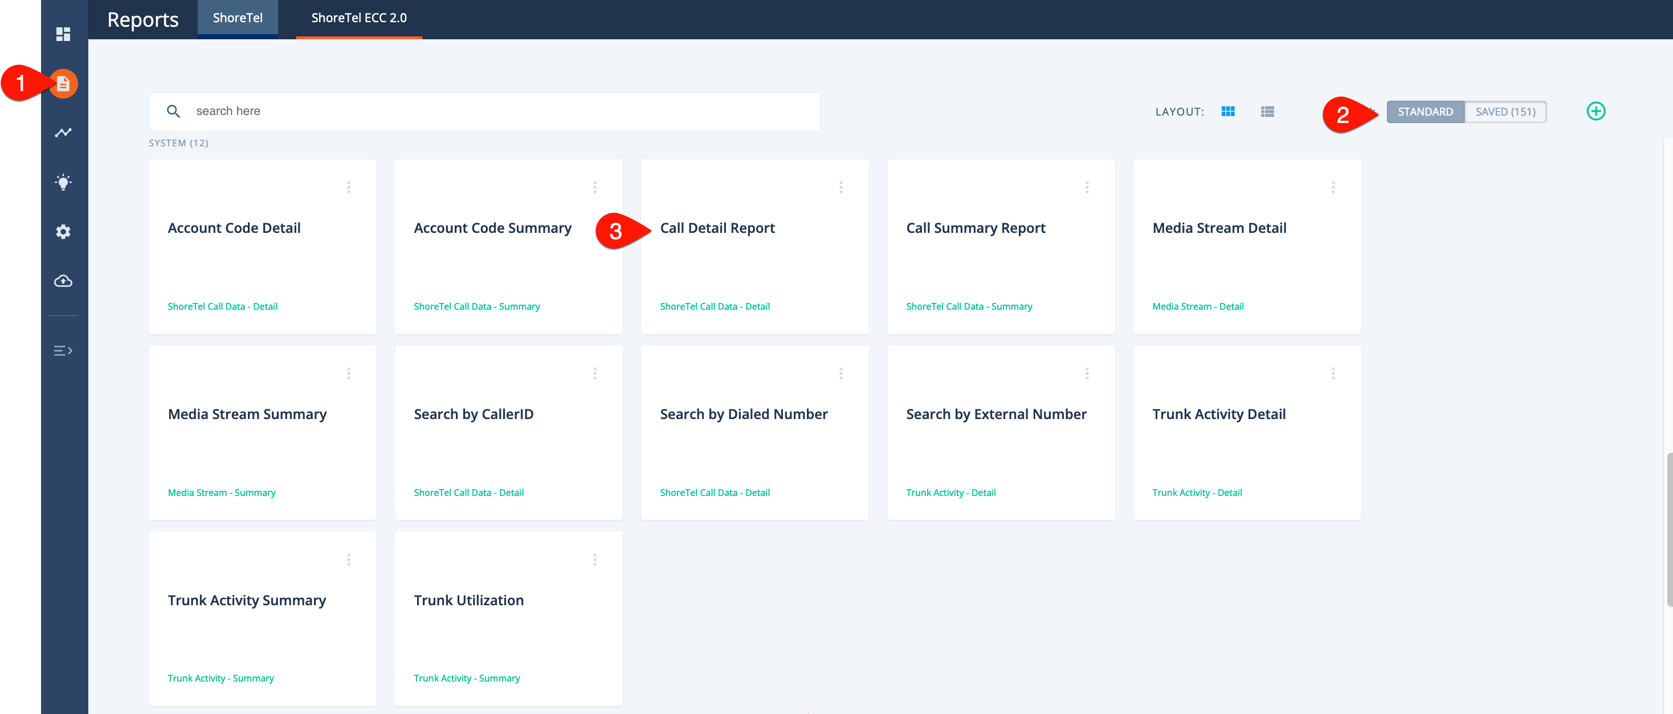
Task: Open options menu on Call Detail Report card
Action: 840,187
